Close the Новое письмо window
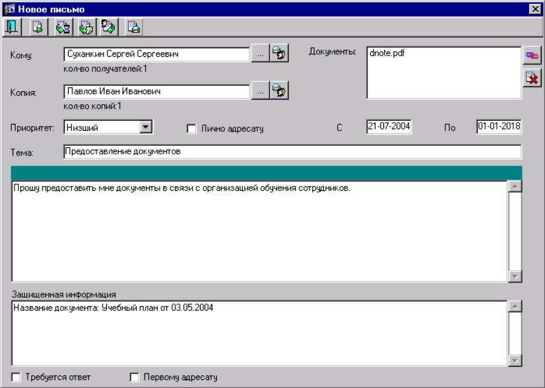Screen dimensions: 545x388 534,9
